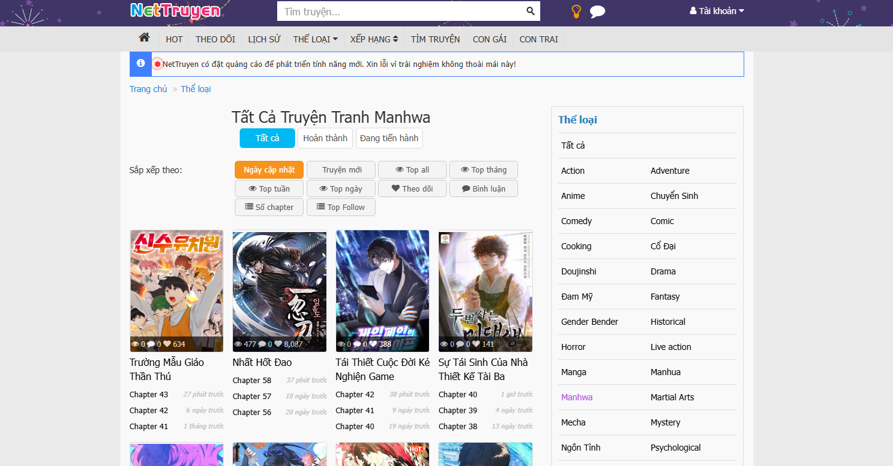Open the Nhất Hốt Đao cover thumbnail
893x466 pixels.
click(279, 291)
